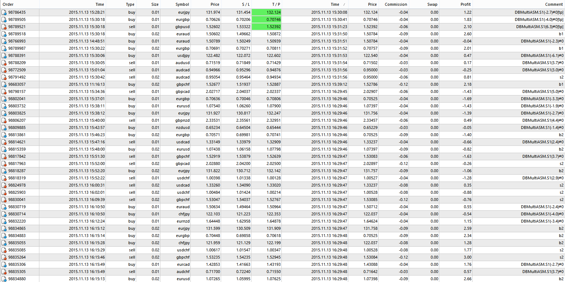Click the order icon for 98786435
The height and width of the screenshot is (282, 565).
4,12
